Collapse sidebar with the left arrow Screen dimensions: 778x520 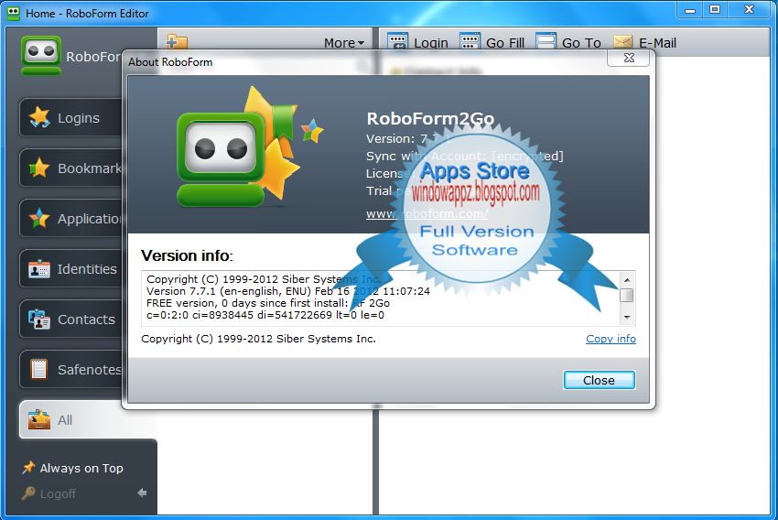pyautogui.click(x=142, y=493)
